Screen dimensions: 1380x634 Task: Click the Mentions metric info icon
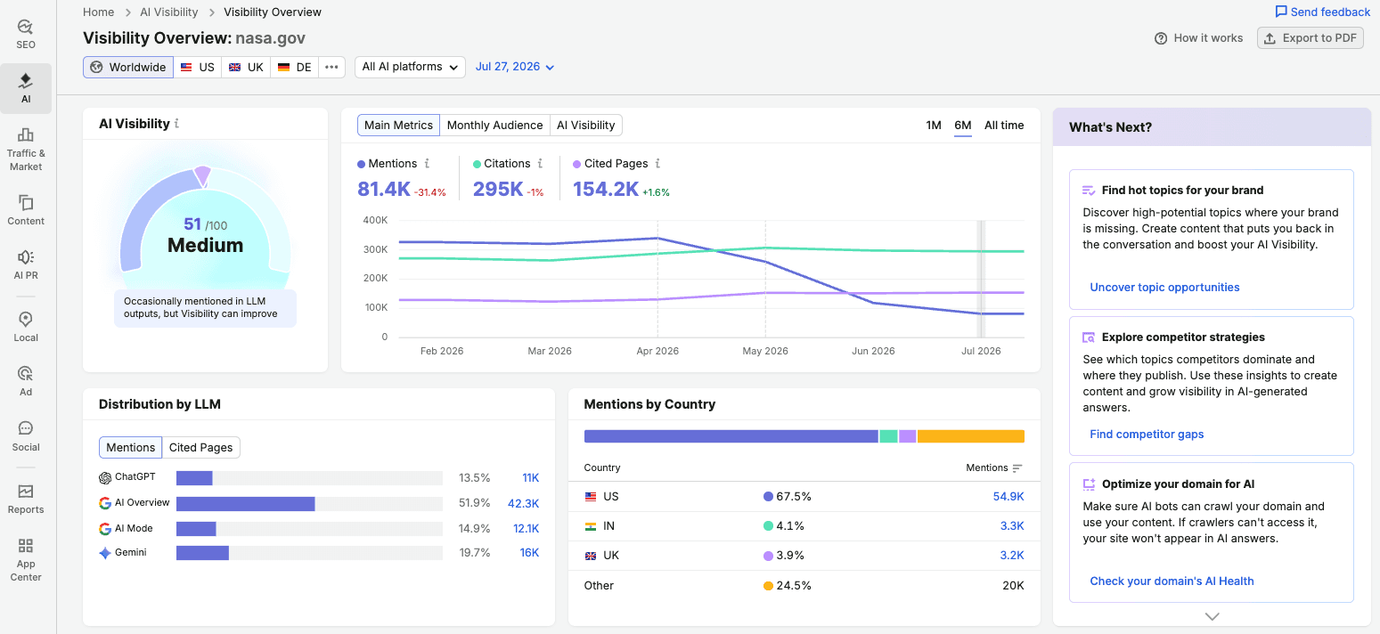click(427, 164)
